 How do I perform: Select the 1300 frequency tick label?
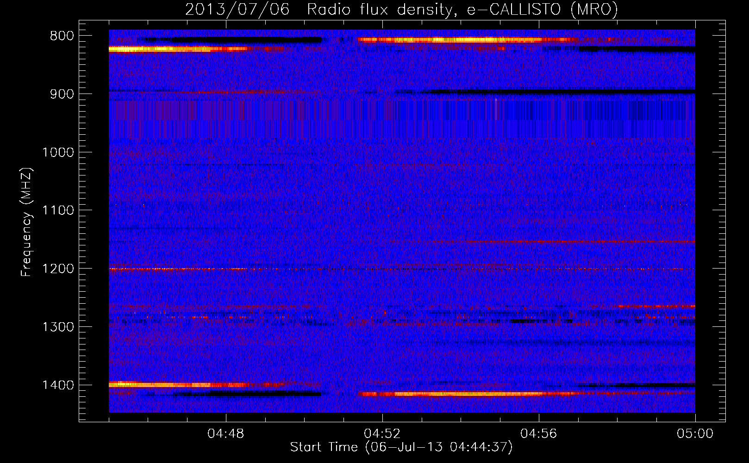click(58, 327)
